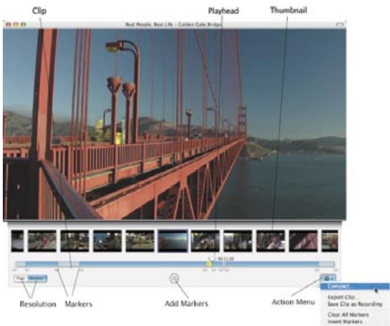Click the yellow playhead on timeline
This screenshot has width=390, height=326.
pyautogui.click(x=209, y=264)
